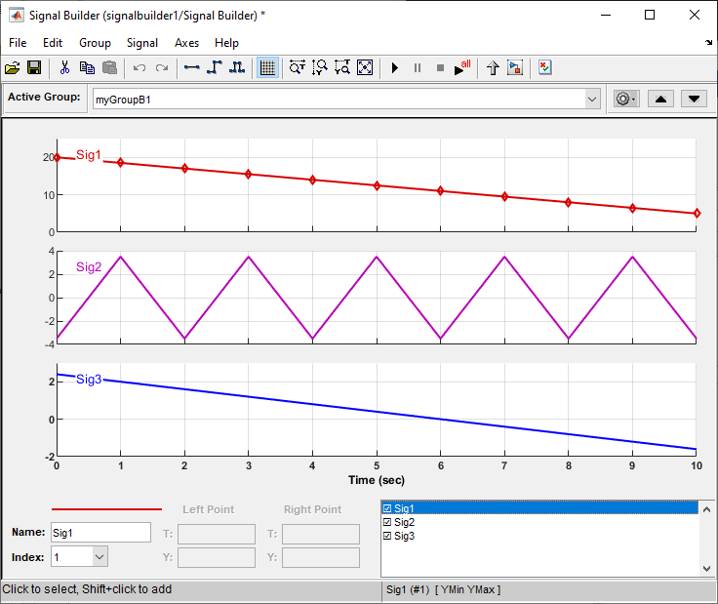718x604 pixels.
Task: Move group up with triangle button
Action: [660, 99]
